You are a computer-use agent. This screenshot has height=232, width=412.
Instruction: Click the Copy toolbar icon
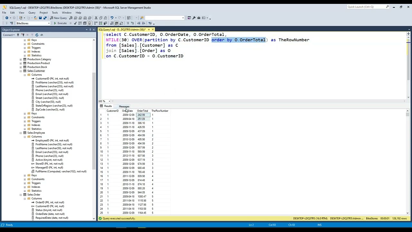tap(100, 18)
